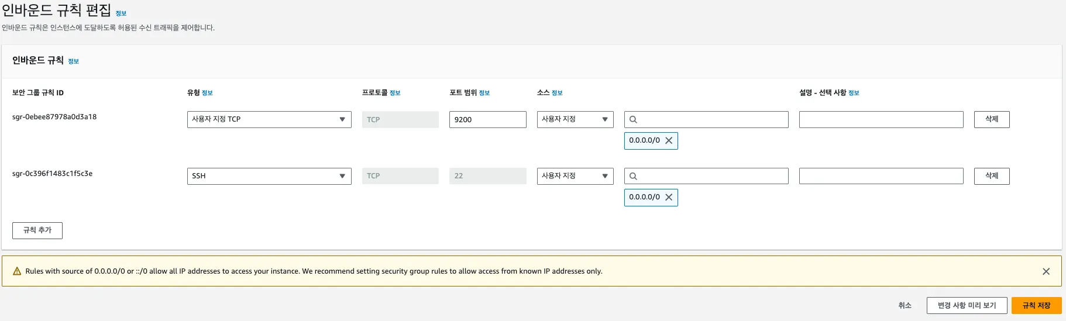Click the warning triangle icon in banner
Screen dimensions: 1066x321
coord(17,271)
